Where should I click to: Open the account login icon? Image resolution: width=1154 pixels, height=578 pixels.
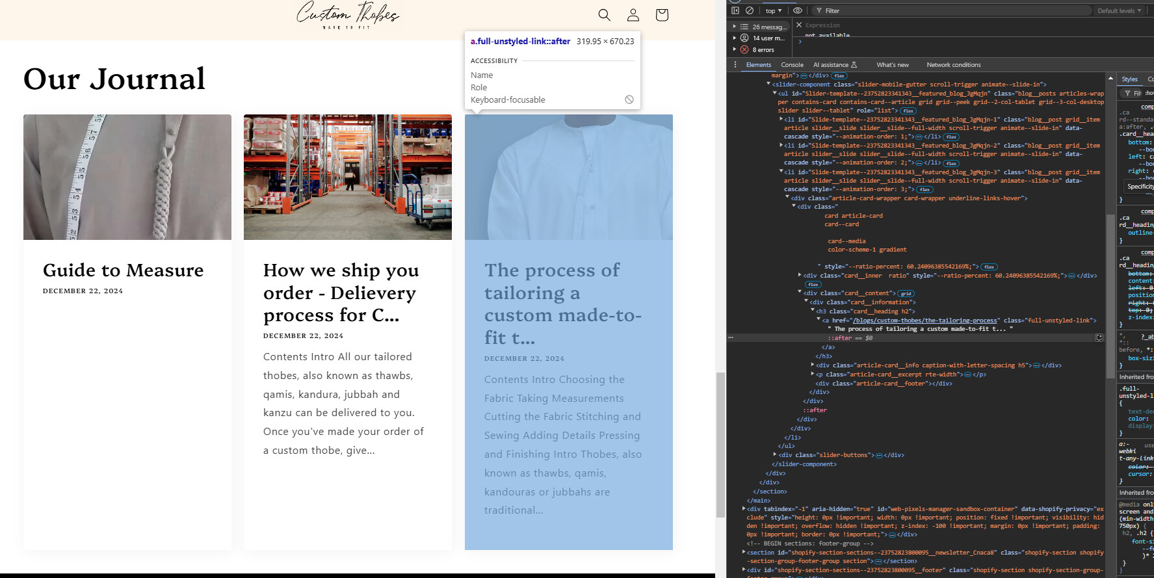coord(633,15)
